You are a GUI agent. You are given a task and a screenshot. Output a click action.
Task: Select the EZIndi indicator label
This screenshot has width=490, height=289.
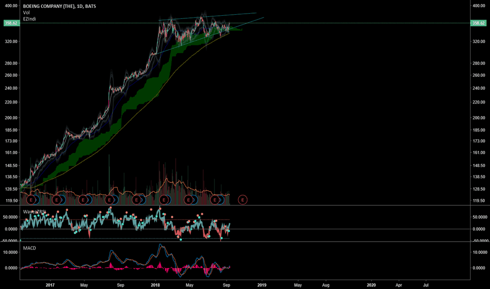(x=29, y=19)
